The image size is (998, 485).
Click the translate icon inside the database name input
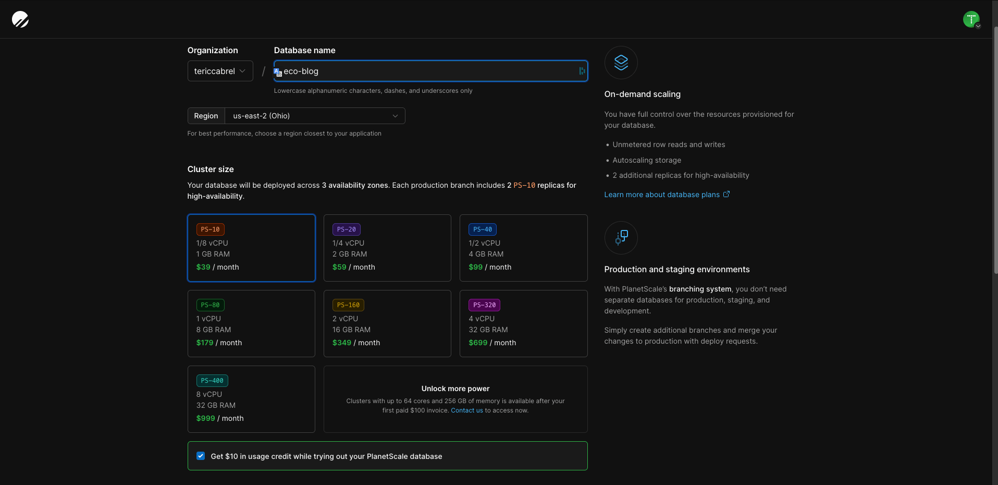click(277, 72)
